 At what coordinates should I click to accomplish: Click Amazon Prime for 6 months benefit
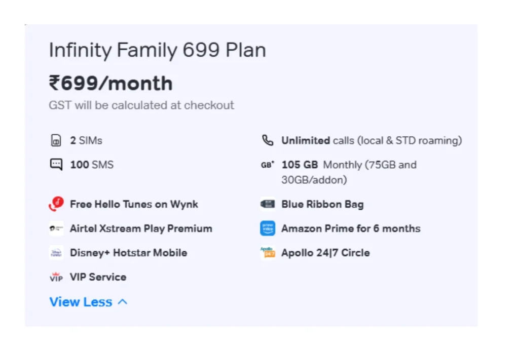[x=351, y=228]
